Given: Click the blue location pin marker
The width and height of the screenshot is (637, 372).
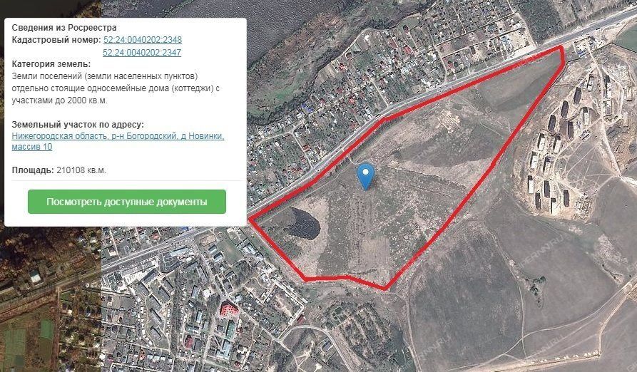Looking at the screenshot, I should pos(366,176).
